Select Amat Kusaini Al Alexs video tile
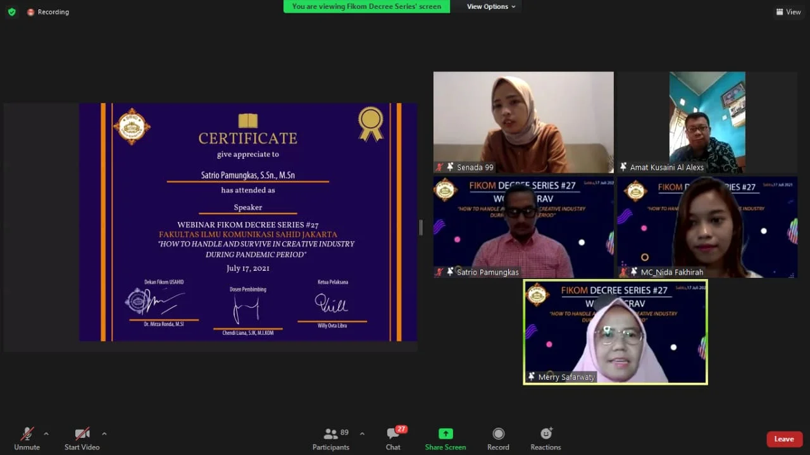Viewport: 810px width, 455px height. (x=707, y=122)
